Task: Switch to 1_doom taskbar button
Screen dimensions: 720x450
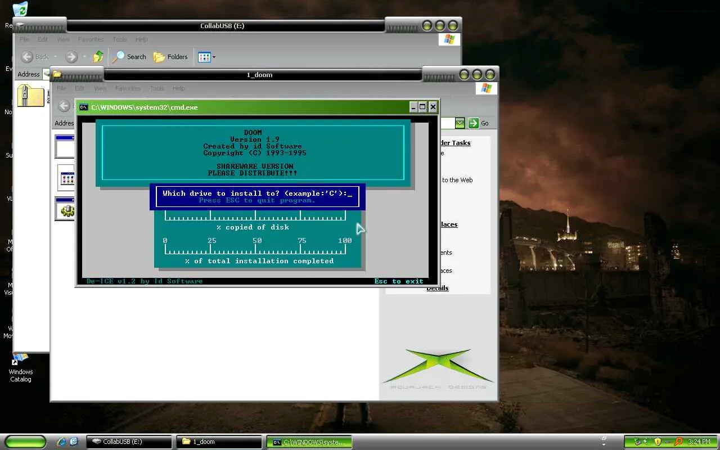Action: (219, 442)
